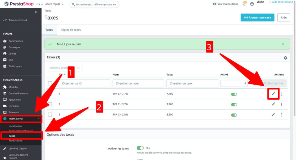
Task: Open the user profile avatar icon
Action: click(252, 4)
